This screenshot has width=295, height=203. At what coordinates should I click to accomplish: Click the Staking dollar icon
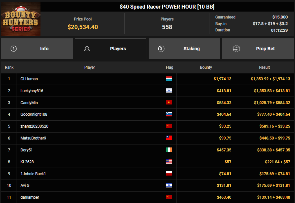point(161,49)
